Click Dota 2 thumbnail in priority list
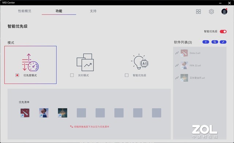Image resolution: width=234 pixels, height=143 pixels. [x=25, y=113]
